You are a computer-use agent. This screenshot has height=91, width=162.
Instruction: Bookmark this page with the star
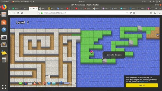point(134,13)
